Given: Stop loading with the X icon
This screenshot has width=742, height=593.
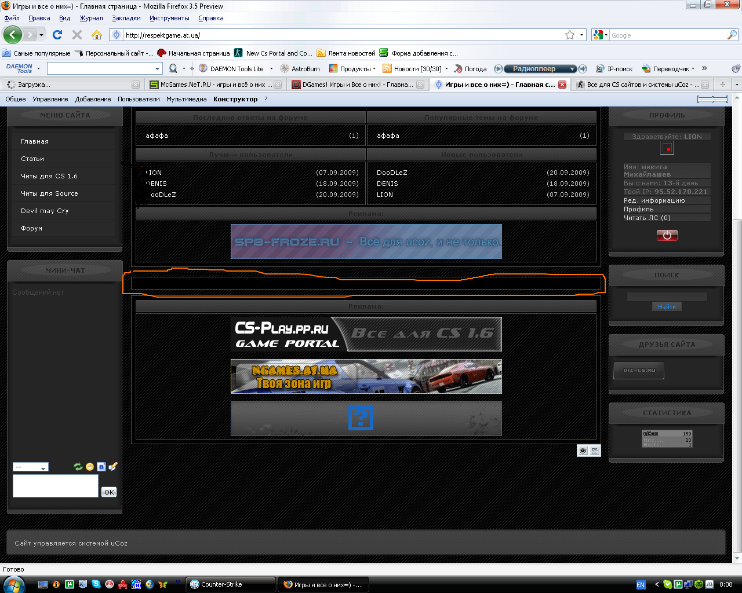Looking at the screenshot, I should (77, 35).
